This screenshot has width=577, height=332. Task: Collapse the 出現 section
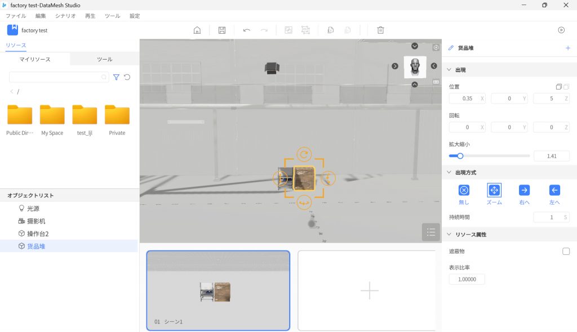449,70
